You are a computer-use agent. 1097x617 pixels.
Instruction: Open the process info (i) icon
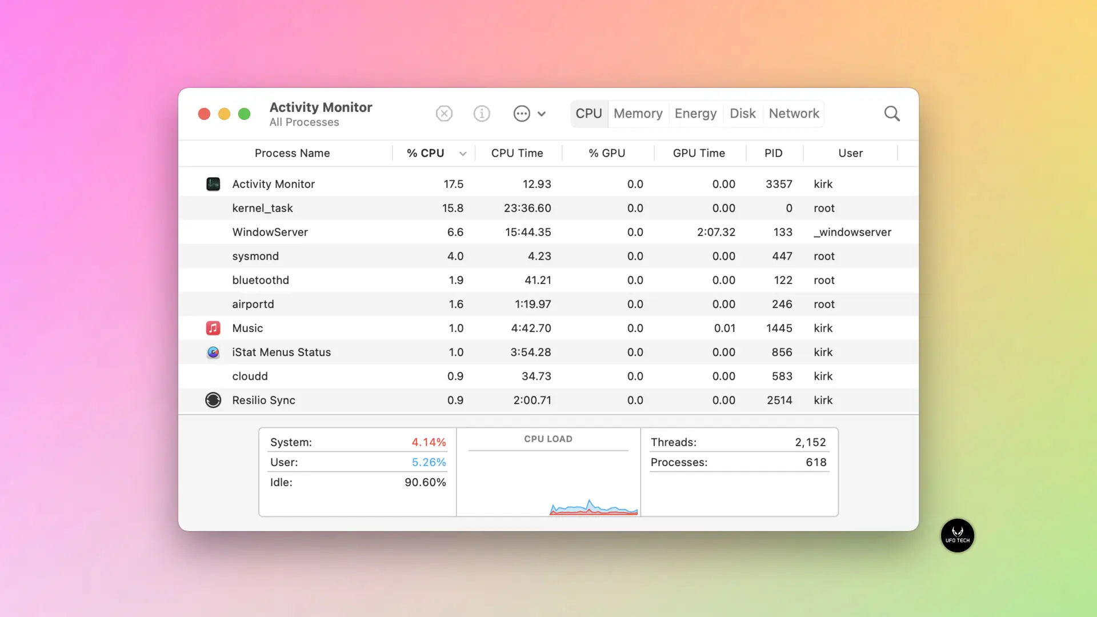coord(482,114)
